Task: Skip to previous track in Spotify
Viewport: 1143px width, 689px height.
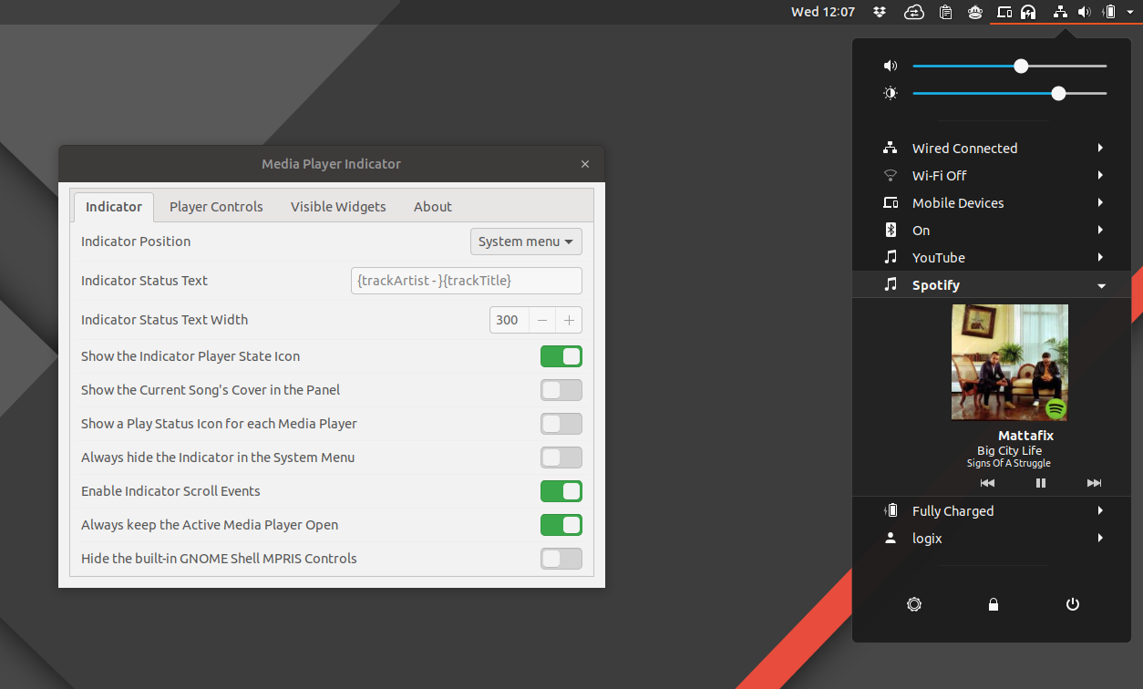Action: click(x=987, y=483)
